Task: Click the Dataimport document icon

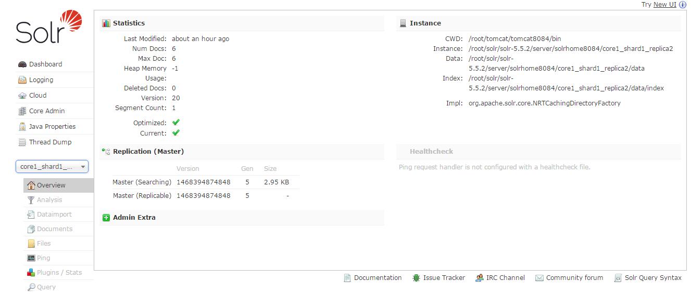Action: pos(31,215)
